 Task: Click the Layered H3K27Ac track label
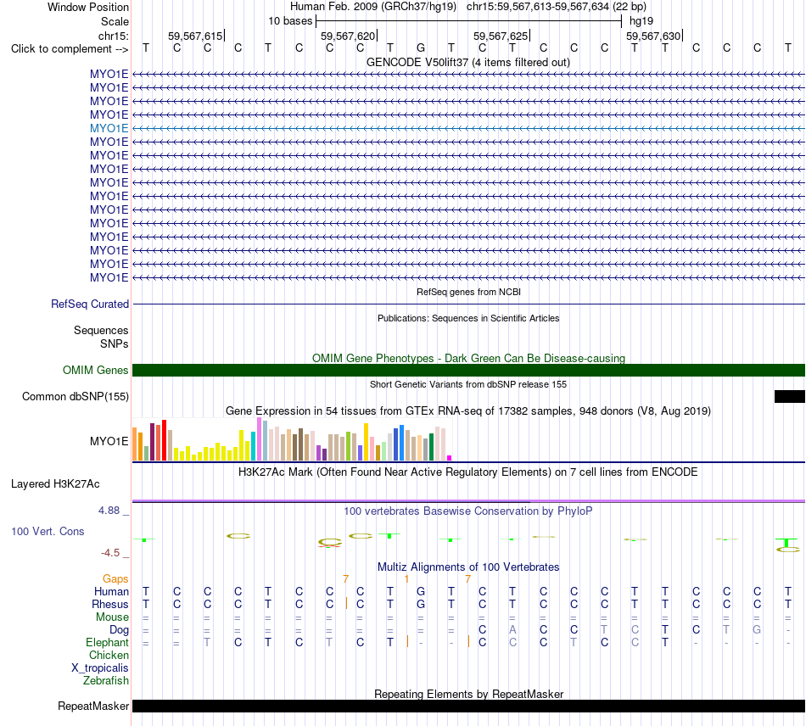pyautogui.click(x=55, y=484)
